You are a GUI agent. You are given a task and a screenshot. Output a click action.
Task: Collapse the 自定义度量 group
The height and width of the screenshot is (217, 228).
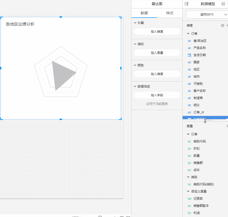tap(188, 191)
